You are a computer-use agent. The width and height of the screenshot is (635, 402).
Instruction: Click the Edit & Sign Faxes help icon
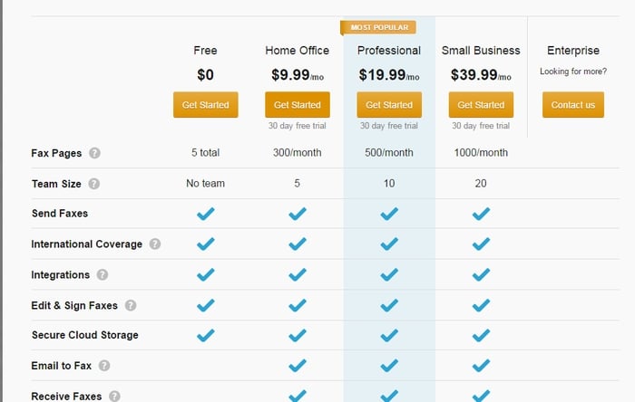pyautogui.click(x=131, y=305)
